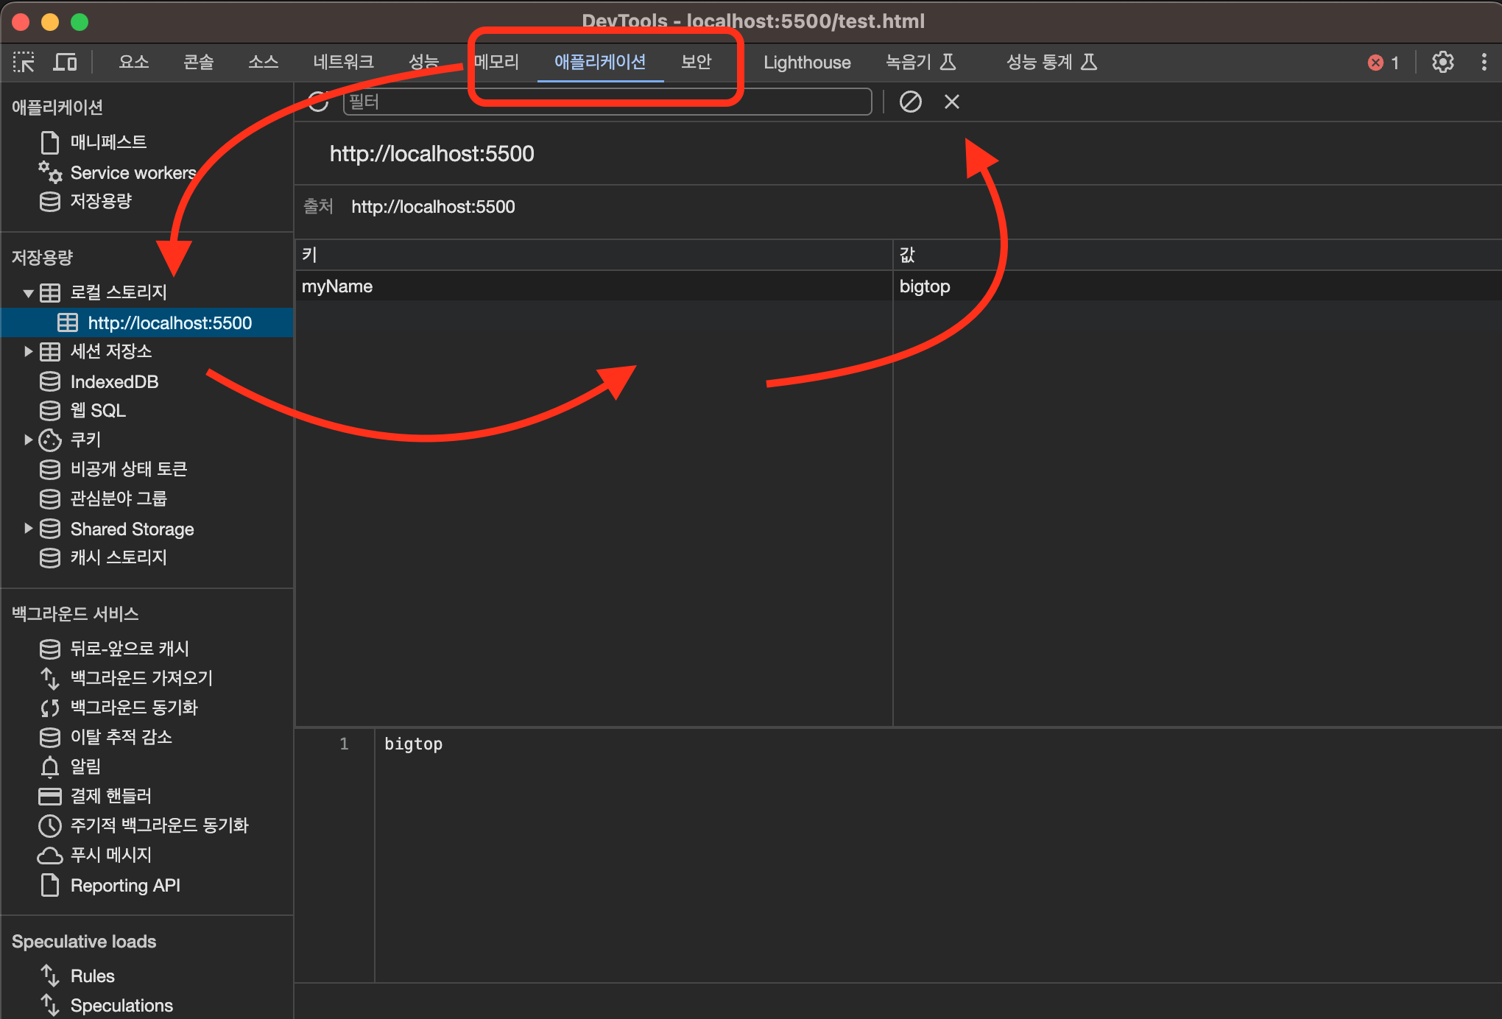Click the inspect element picker icon
This screenshot has width=1502, height=1019.
pos(24,63)
